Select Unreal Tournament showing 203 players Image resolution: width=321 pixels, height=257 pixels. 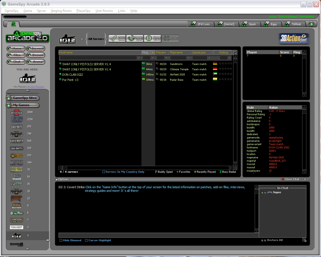click(x=17, y=155)
